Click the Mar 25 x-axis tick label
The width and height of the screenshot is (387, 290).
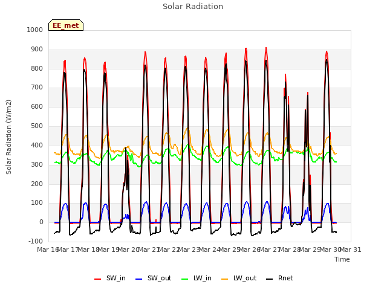point(229,250)
